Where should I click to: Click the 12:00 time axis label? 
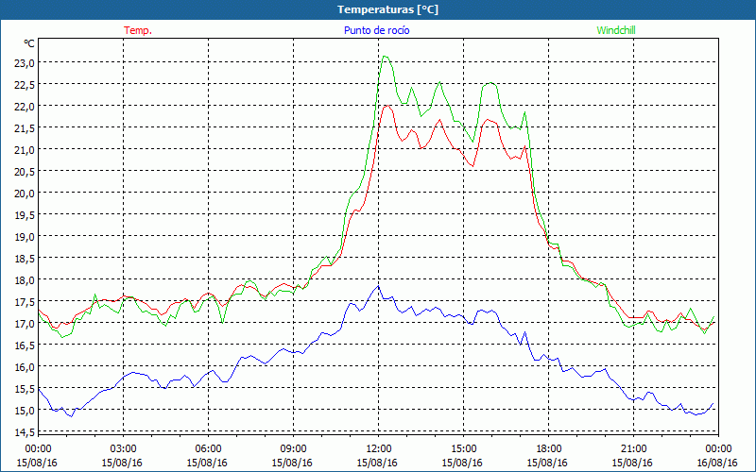click(378, 448)
